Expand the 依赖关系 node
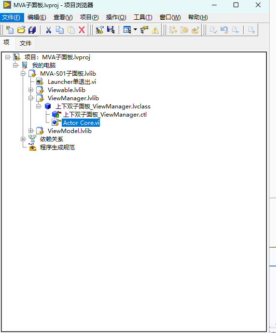This screenshot has height=333, width=276. (23, 139)
